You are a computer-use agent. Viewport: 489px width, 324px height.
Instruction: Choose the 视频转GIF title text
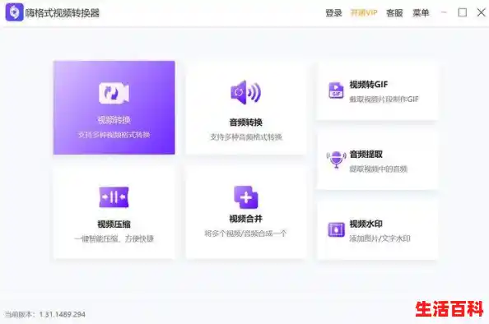click(369, 85)
